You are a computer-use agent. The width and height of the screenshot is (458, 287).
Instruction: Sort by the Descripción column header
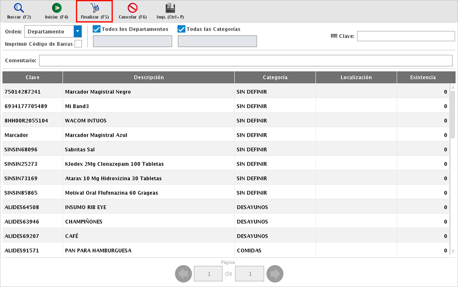(148, 77)
